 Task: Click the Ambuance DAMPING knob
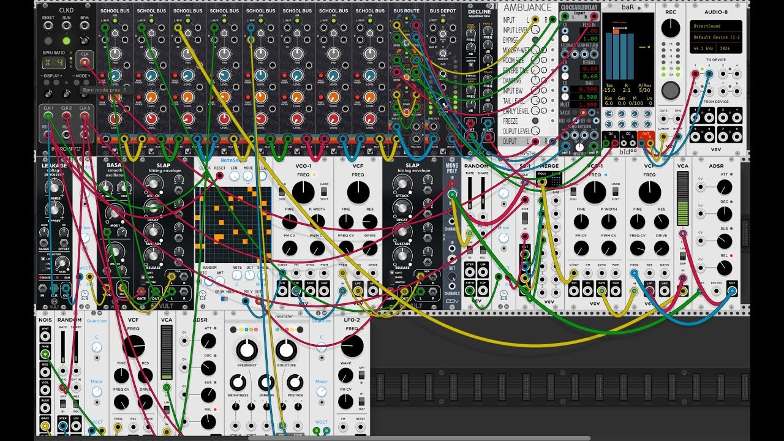[x=534, y=80]
